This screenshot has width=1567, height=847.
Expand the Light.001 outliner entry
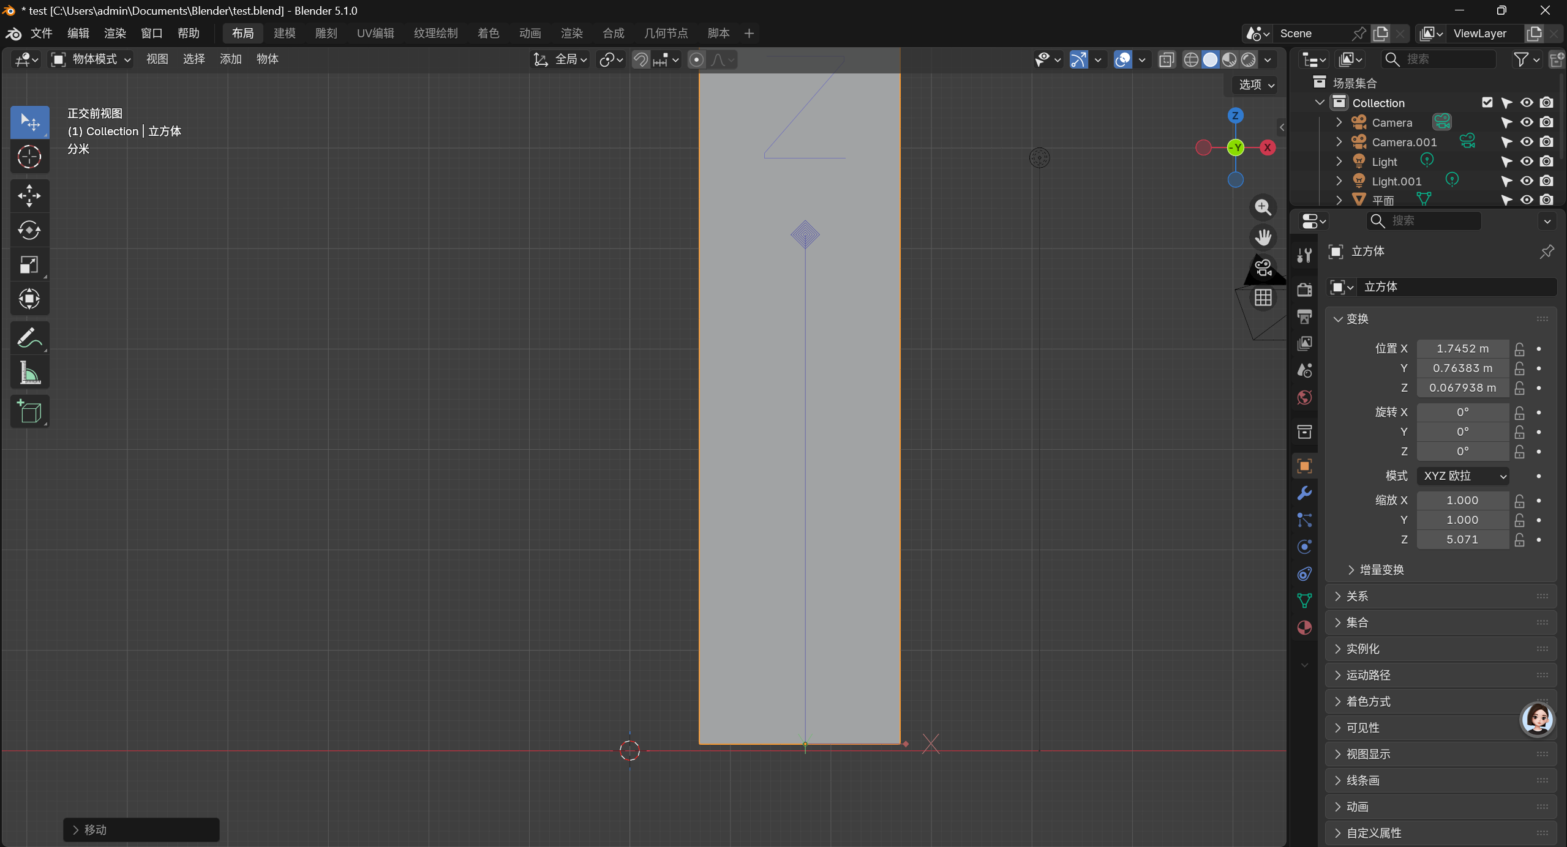pos(1339,181)
